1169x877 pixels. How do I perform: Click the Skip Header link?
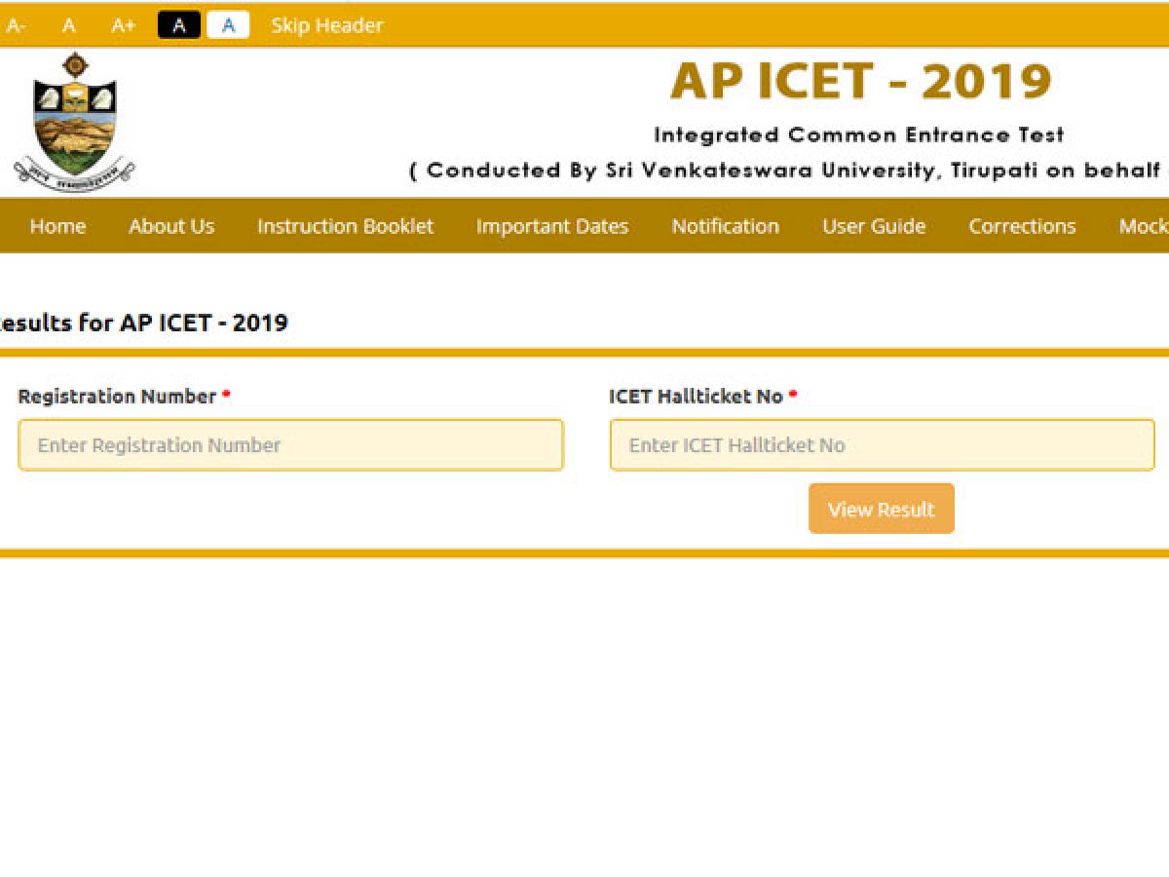point(327,25)
